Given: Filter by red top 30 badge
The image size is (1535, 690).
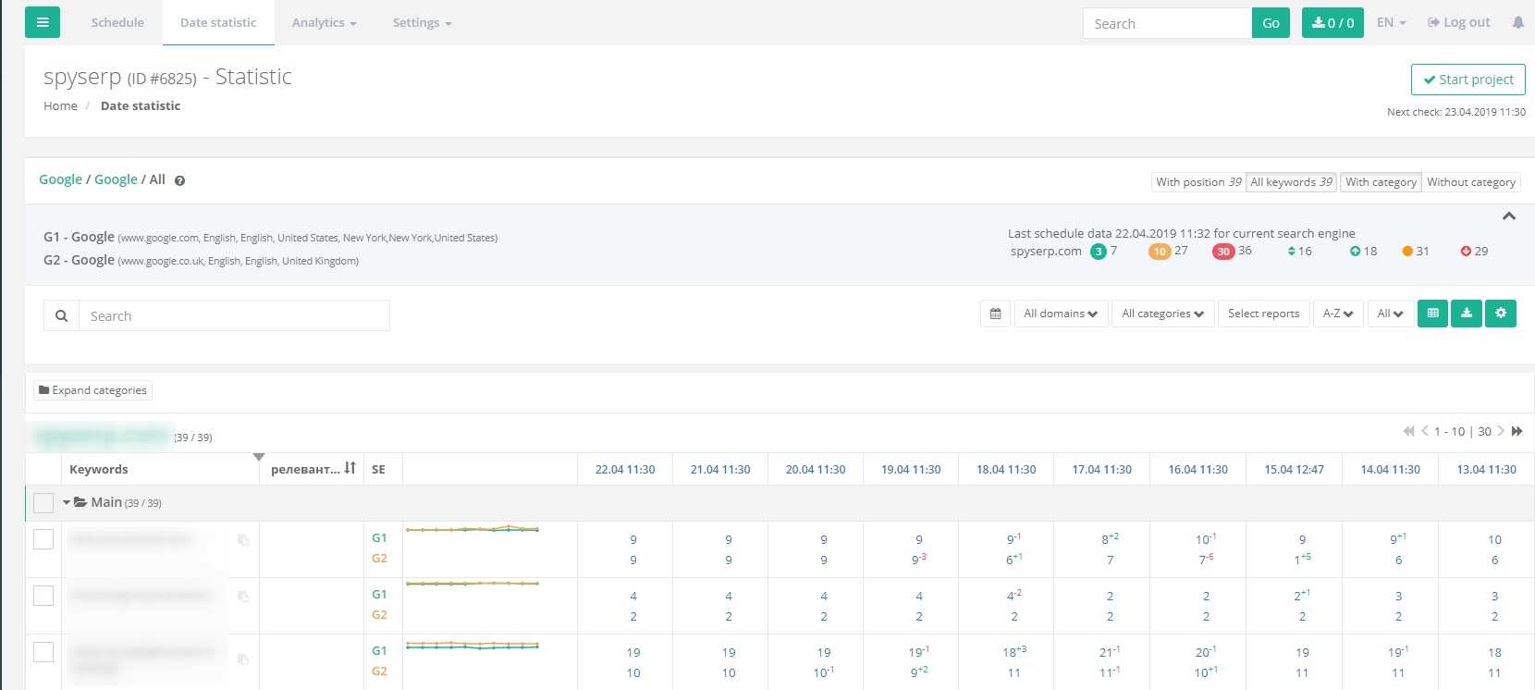Looking at the screenshot, I should (x=1223, y=252).
